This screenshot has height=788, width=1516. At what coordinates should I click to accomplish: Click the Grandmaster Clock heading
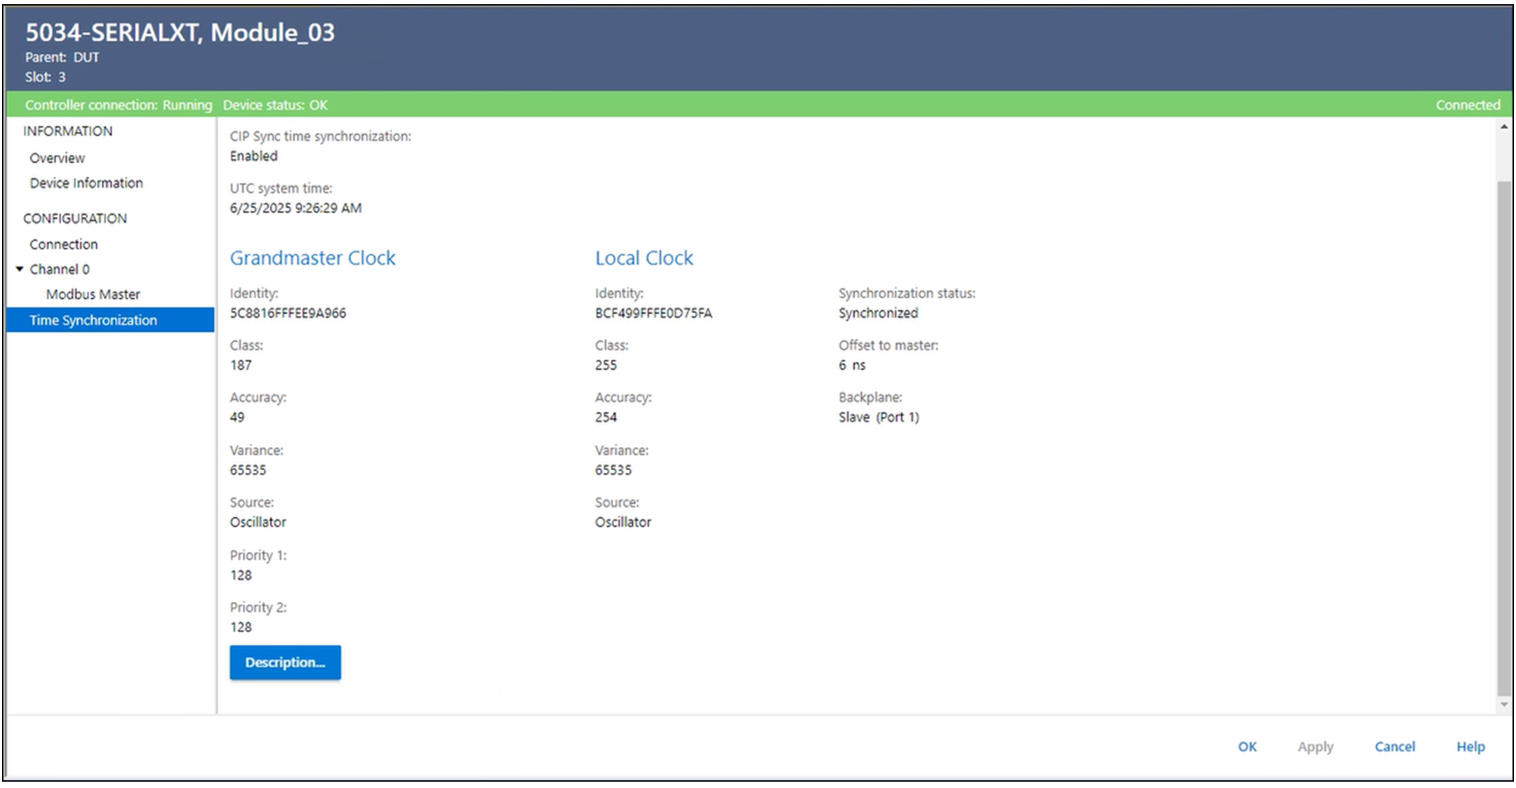(x=312, y=258)
